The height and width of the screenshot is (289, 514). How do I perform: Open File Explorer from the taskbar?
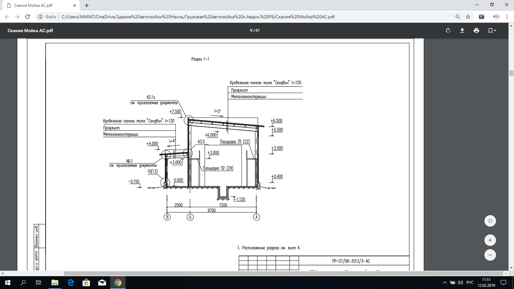coord(55,282)
